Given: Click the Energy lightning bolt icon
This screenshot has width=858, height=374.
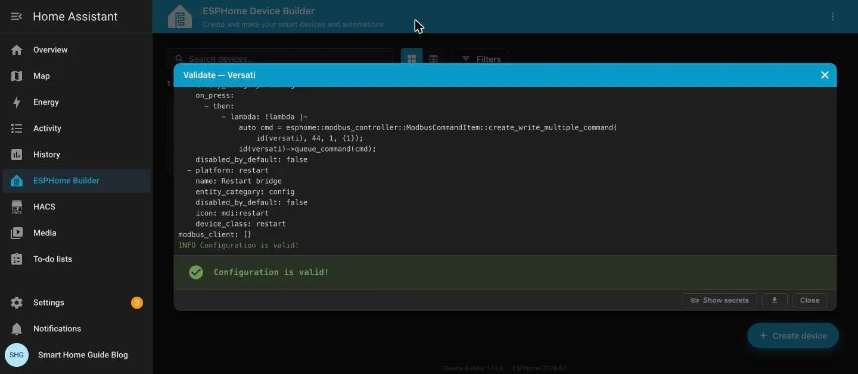Looking at the screenshot, I should 17,102.
